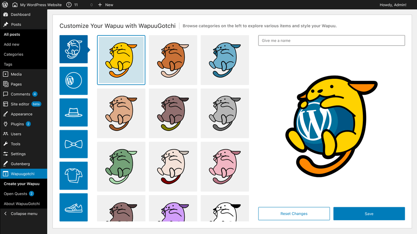Screen dimensions: 417x234
Task: Open the bow tie category icon
Action: [74, 144]
